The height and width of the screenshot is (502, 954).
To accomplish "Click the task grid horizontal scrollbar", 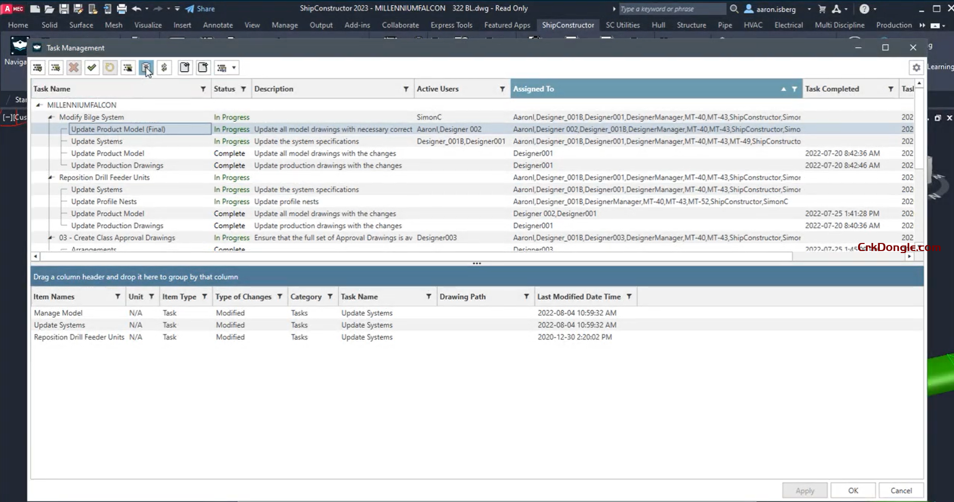I will click(417, 257).
